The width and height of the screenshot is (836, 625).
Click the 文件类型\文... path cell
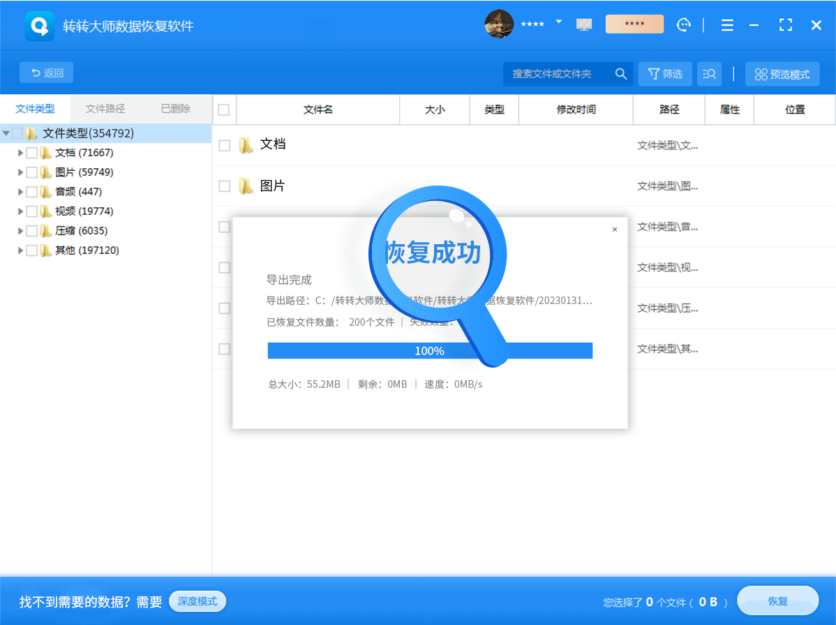pyautogui.click(x=668, y=146)
